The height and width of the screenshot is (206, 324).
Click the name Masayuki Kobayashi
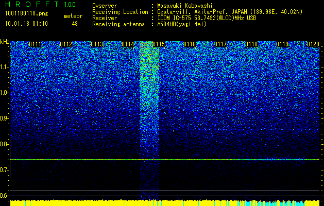pos(184,6)
